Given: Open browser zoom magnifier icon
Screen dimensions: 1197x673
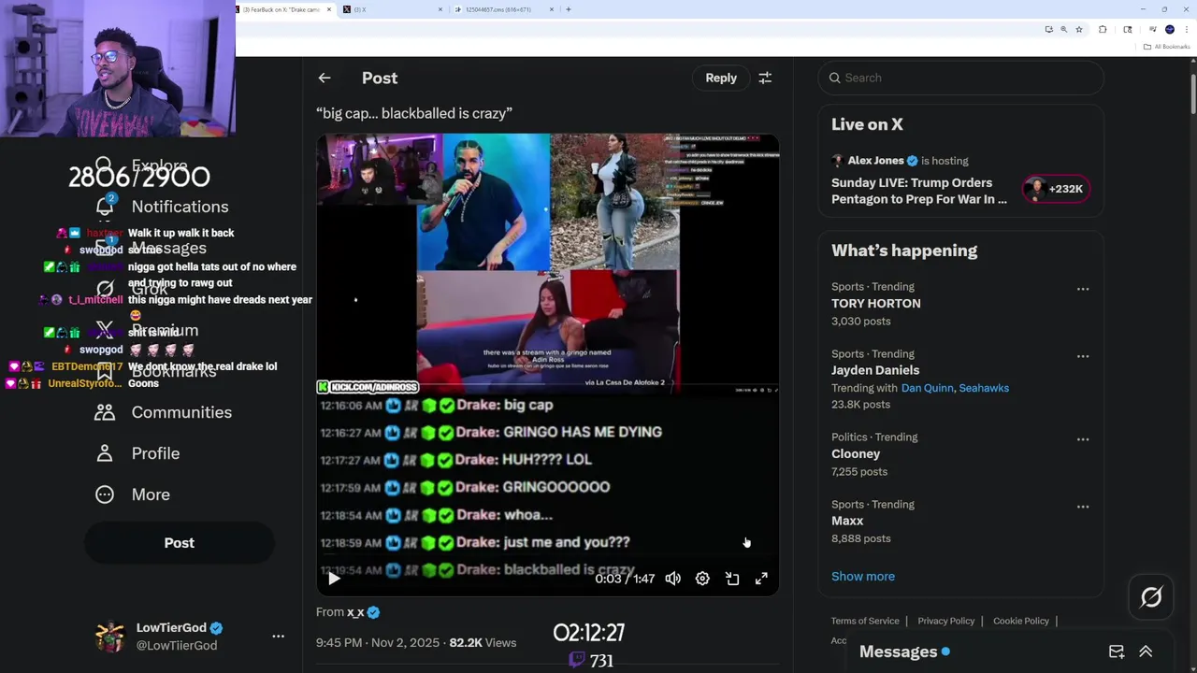Looking at the screenshot, I should pyautogui.click(x=1063, y=29).
